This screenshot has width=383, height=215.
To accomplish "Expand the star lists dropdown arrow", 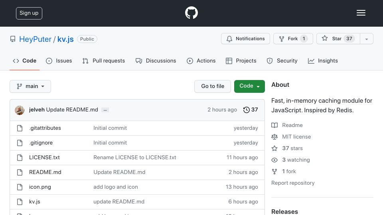I will click(366, 39).
